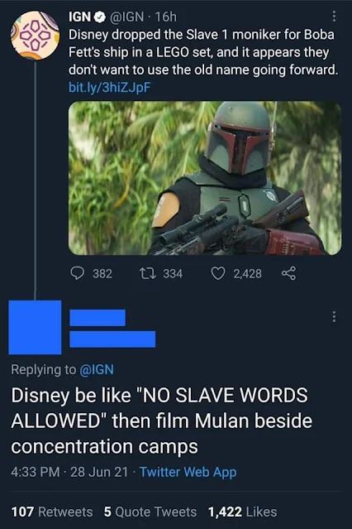The width and height of the screenshot is (352, 529).
Task: Share the IGN tweet via share icon
Action: pos(288,273)
